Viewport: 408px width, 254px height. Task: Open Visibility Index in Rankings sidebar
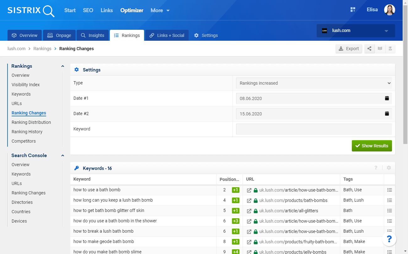[x=26, y=85]
